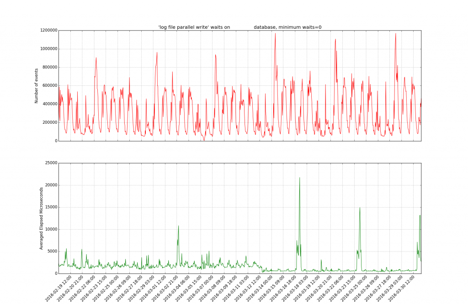Click the 'Number of events' y-axis label

coord(37,85)
